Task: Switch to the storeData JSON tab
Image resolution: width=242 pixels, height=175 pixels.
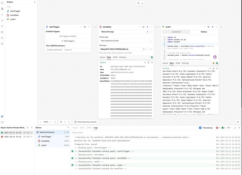Action: (115, 57)
